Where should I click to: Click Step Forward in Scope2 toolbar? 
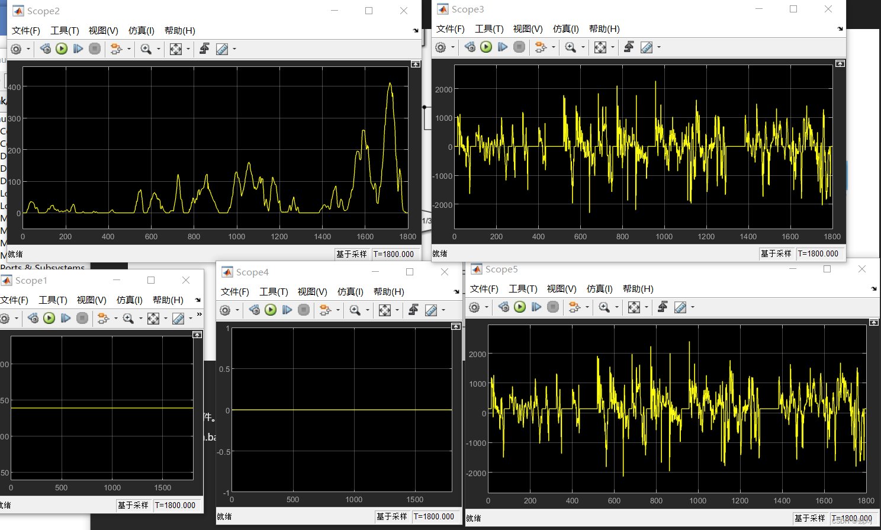[78, 49]
